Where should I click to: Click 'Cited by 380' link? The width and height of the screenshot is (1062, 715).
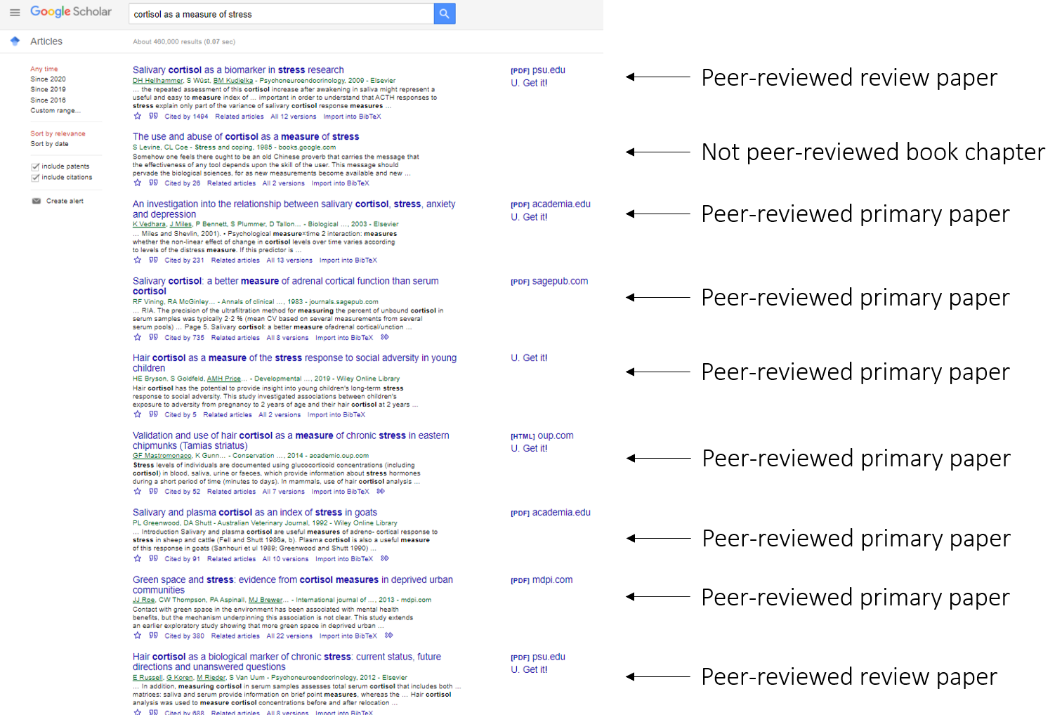184,636
